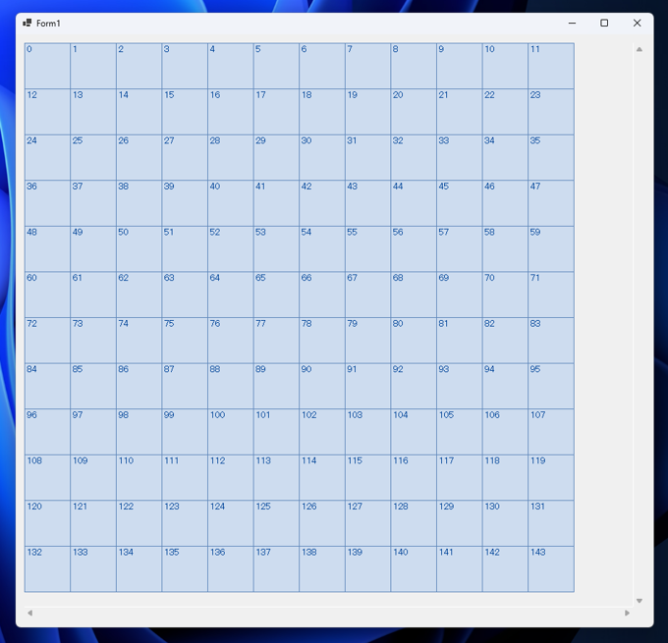Pick the cell numbered 12
The image size is (668, 643).
47,112
